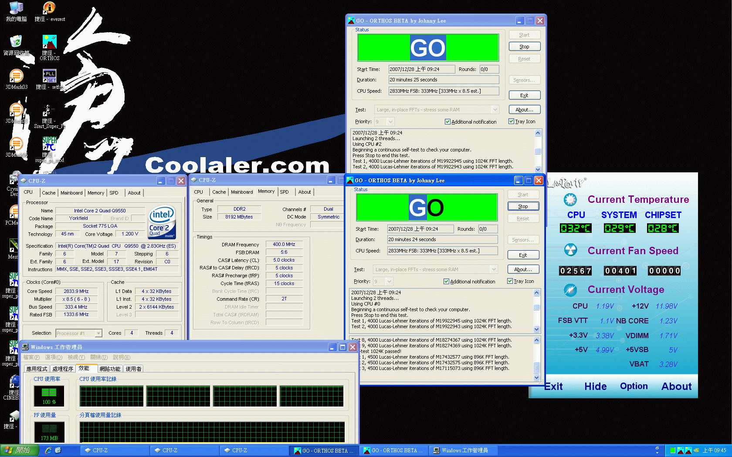Switch to first ORTHOS BETA taskbar button
The width and height of the screenshot is (732, 457).
point(324,450)
